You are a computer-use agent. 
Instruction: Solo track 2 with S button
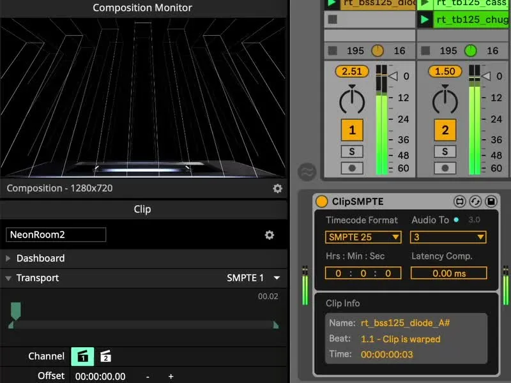click(445, 151)
